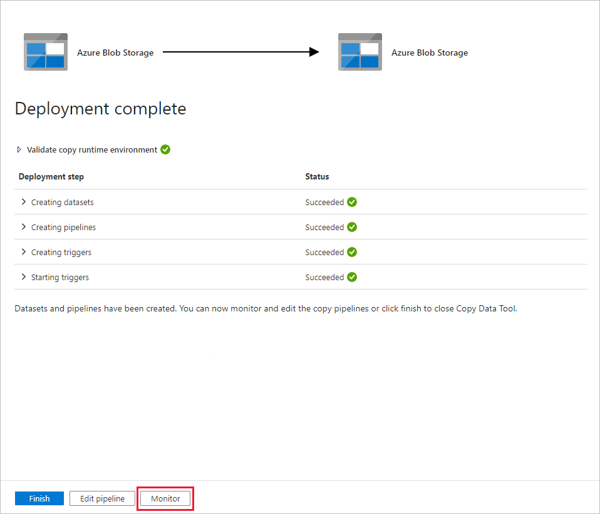Screen dimensions: 600x514
Task: Click the Succeeded check icon for Creating datasets
Action: coord(351,202)
